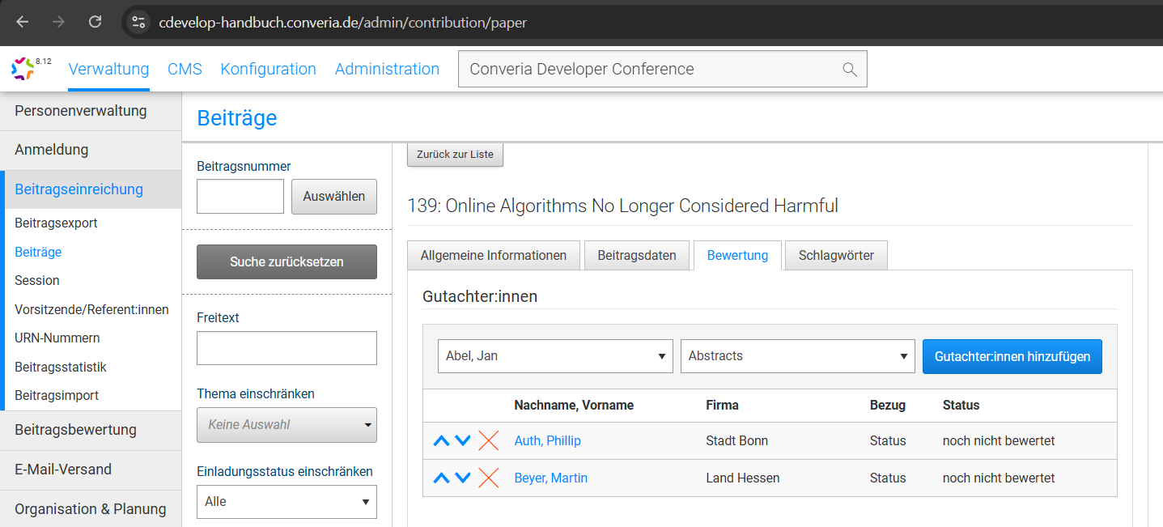This screenshot has width=1163, height=527.
Task: Click the Zurück zur Liste button
Action: tap(455, 155)
